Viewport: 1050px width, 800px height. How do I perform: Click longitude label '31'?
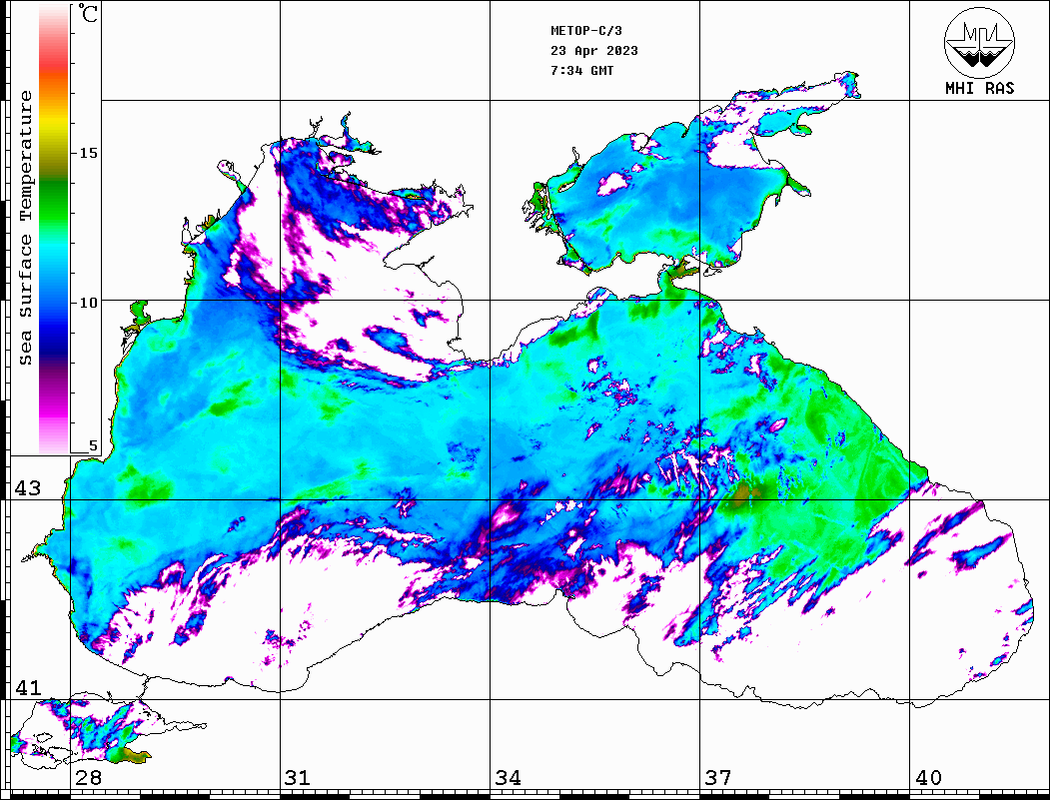298,778
